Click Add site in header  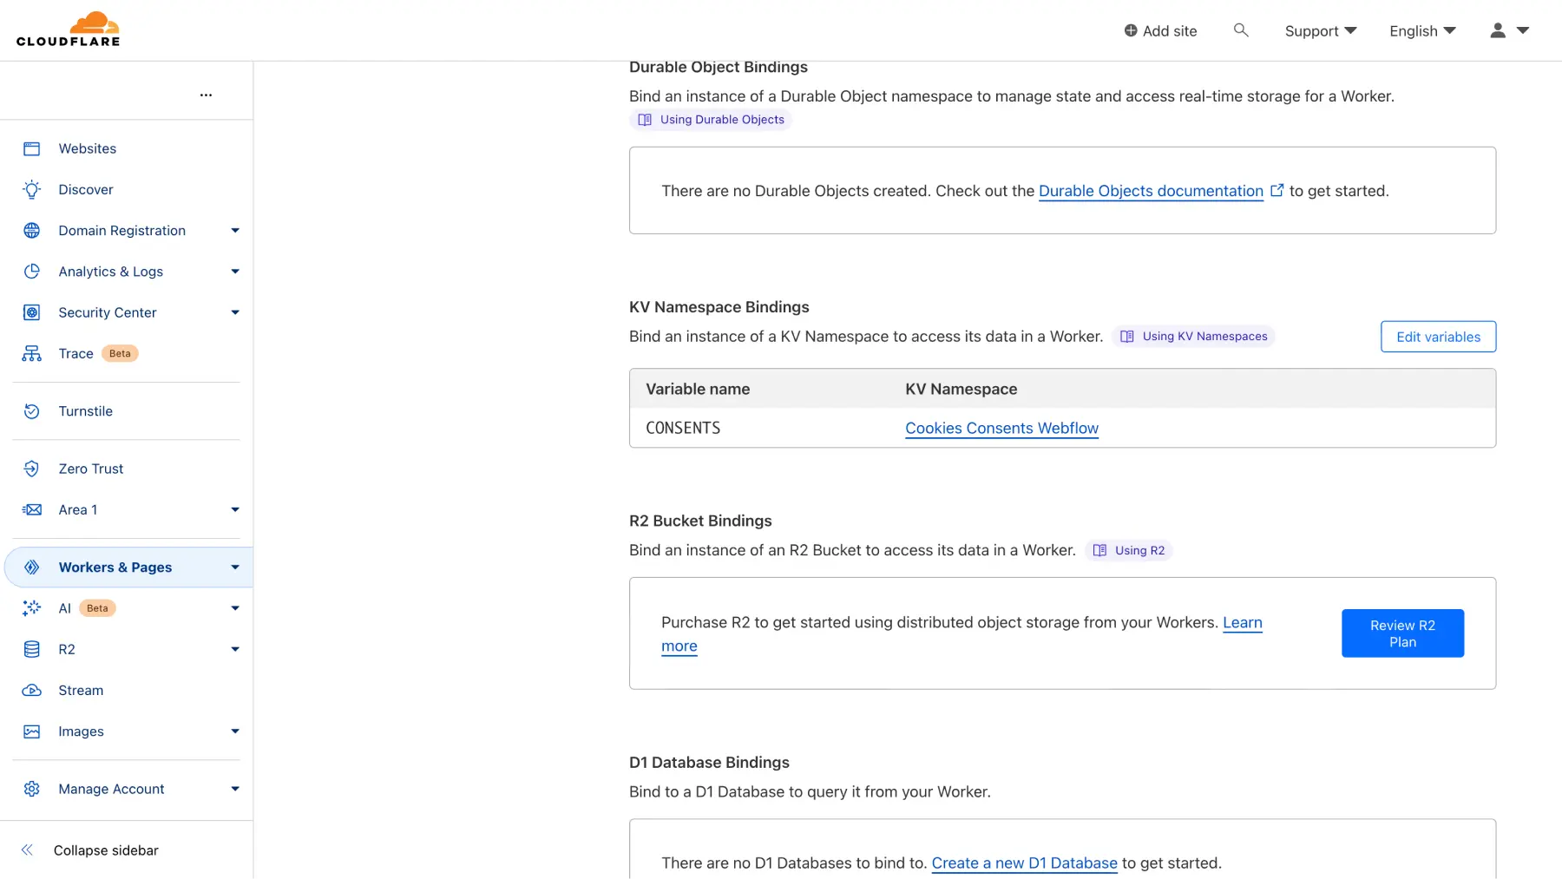[1160, 31]
